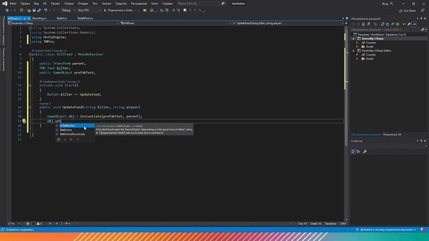The image size is (429, 241).
Task: Click the error count icon in editor status strip
Action: point(27,224)
